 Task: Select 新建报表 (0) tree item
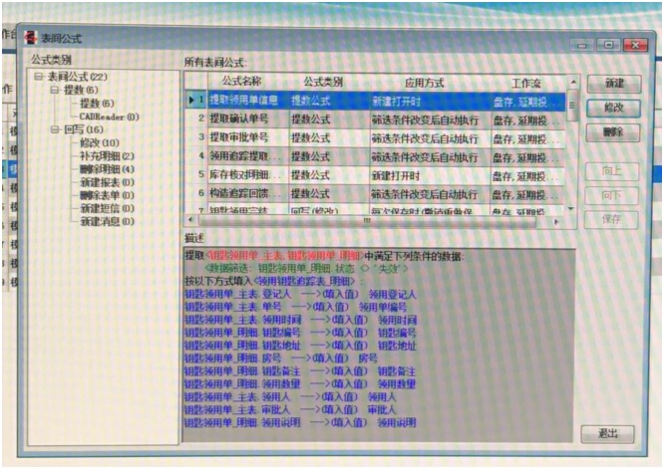pyautogui.click(x=107, y=182)
